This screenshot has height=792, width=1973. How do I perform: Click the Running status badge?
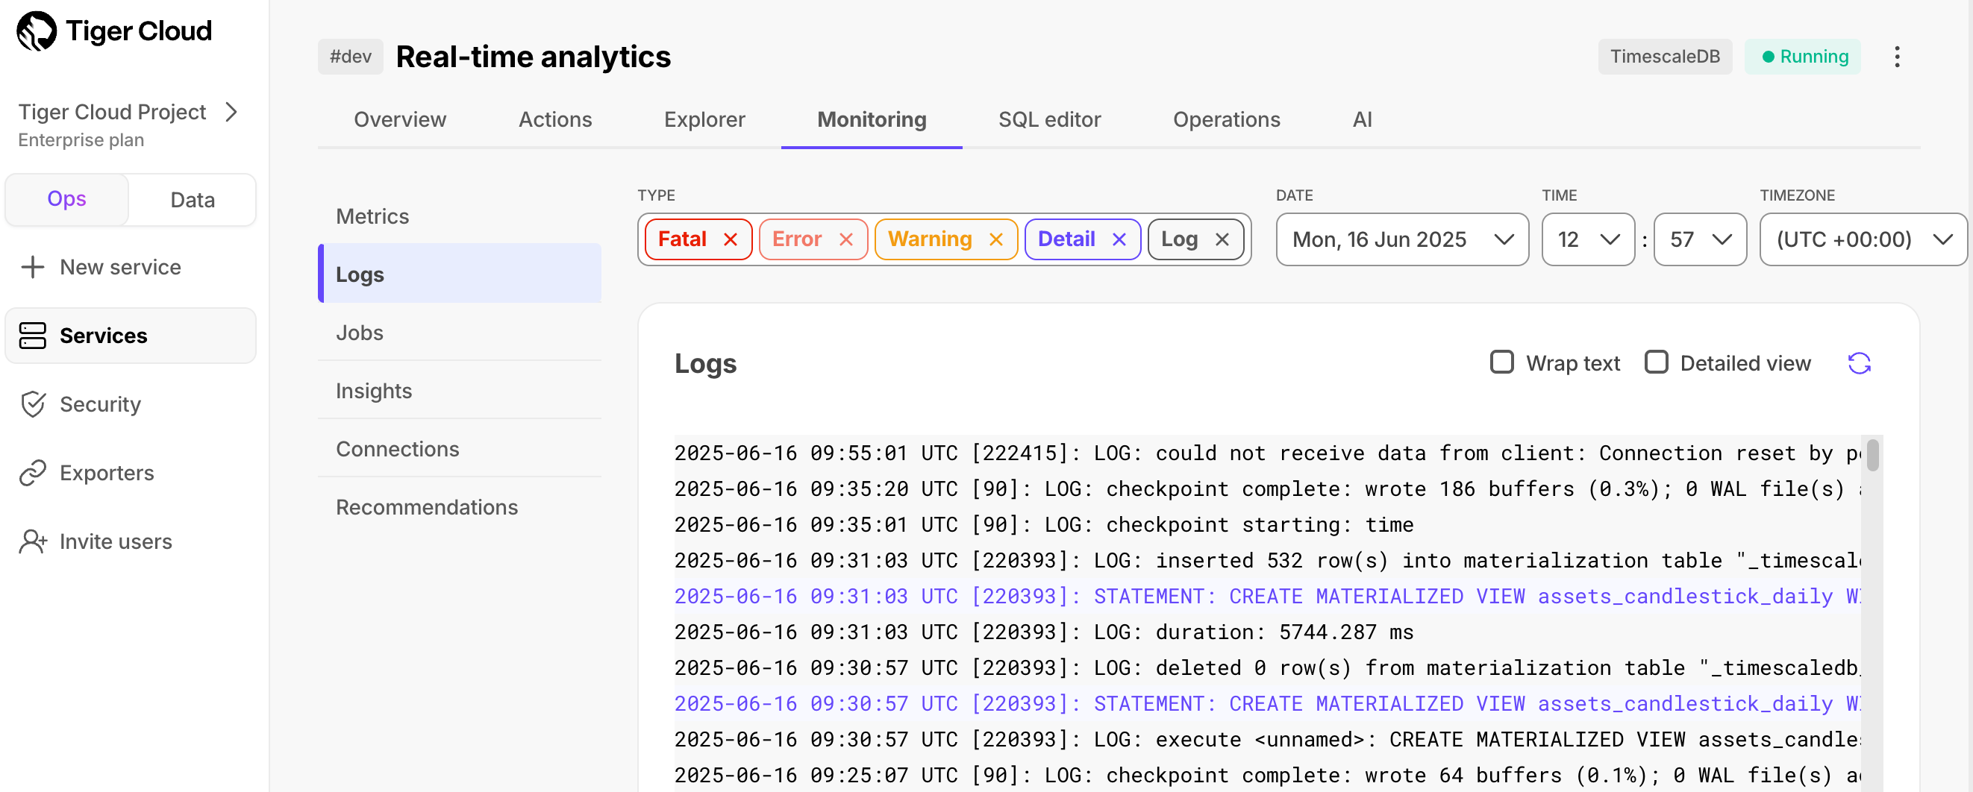[1802, 57]
